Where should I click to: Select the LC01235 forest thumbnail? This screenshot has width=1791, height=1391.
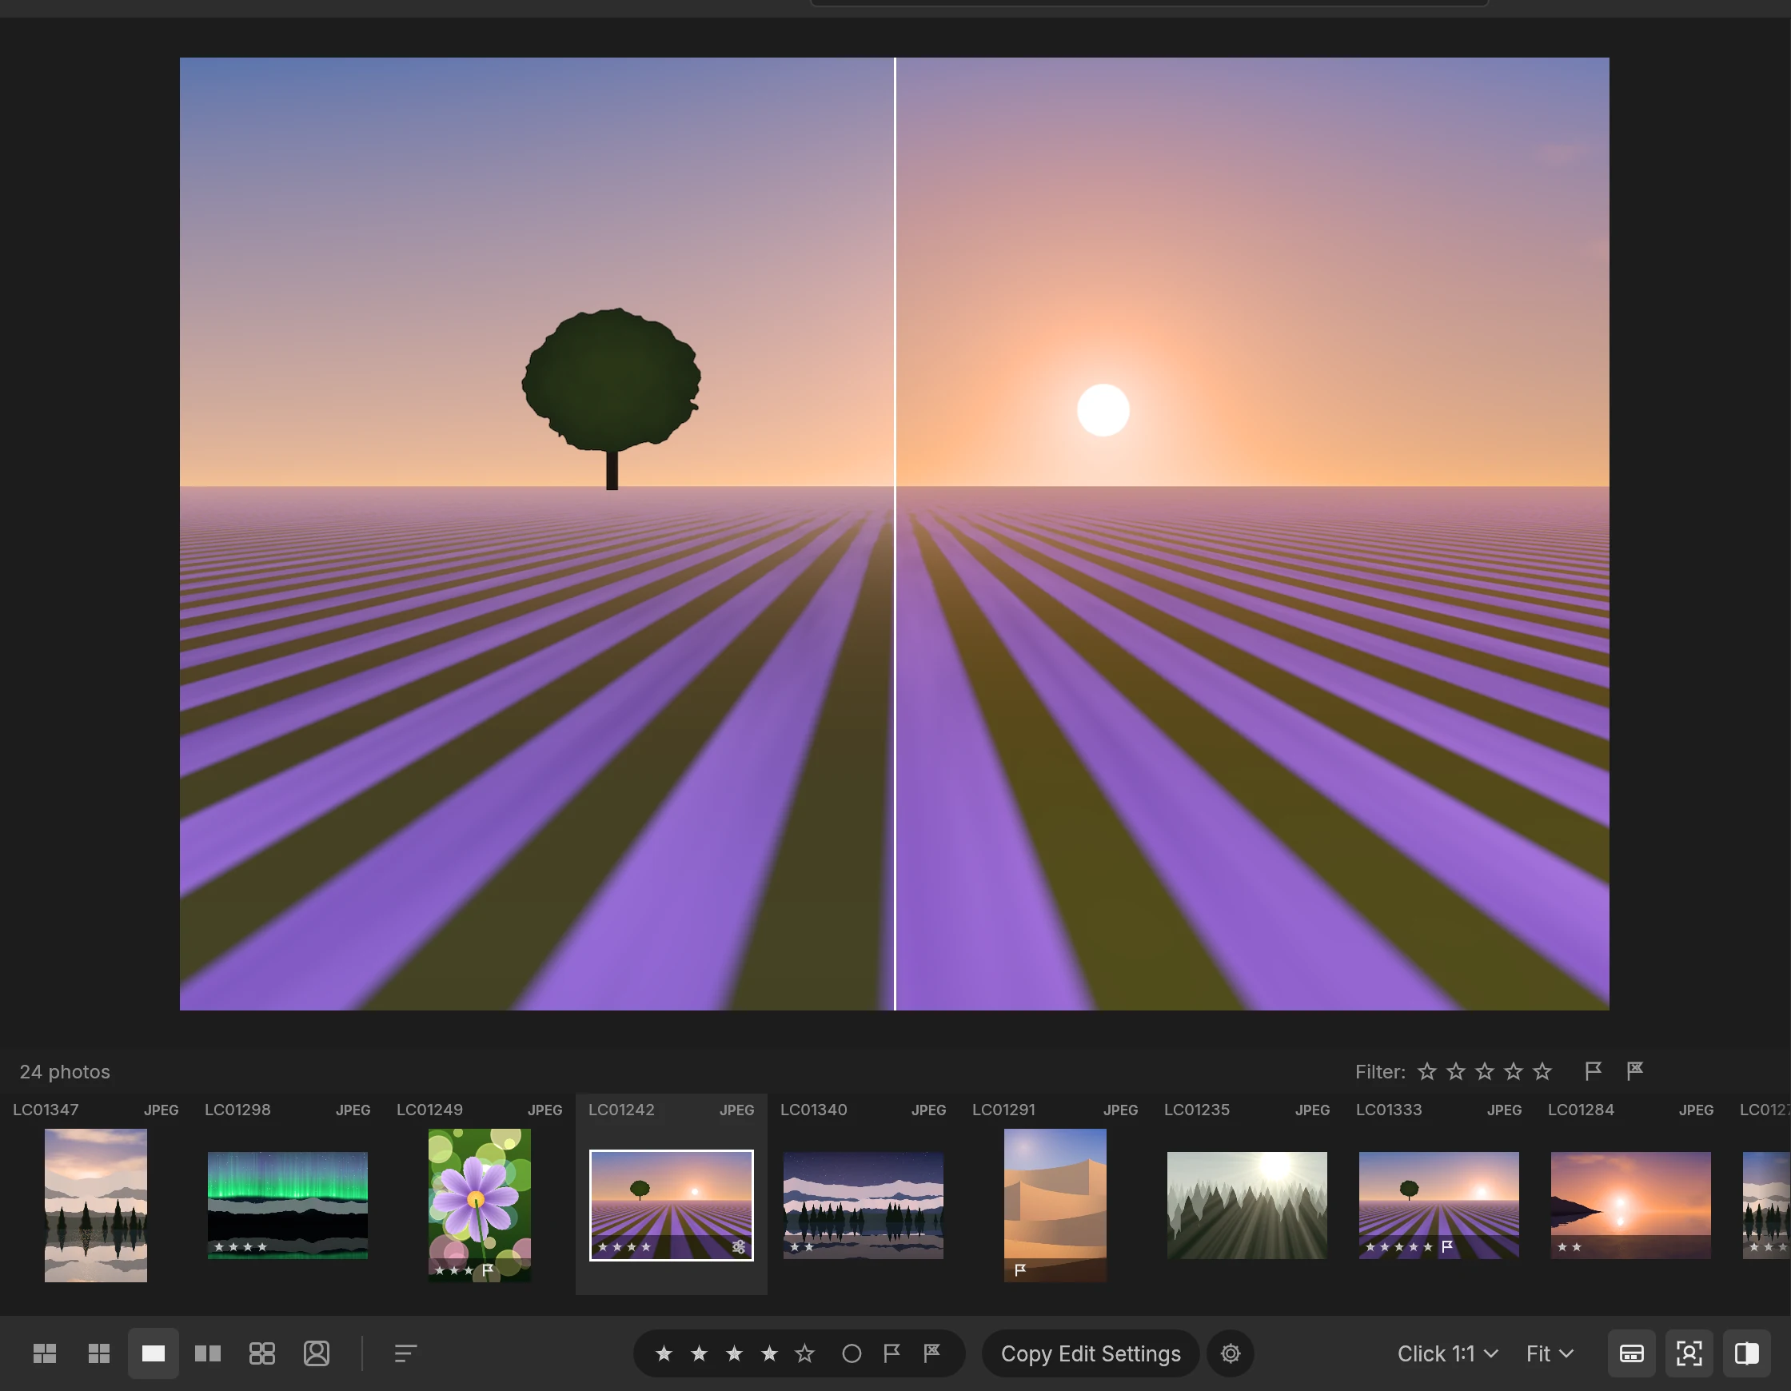(1247, 1205)
